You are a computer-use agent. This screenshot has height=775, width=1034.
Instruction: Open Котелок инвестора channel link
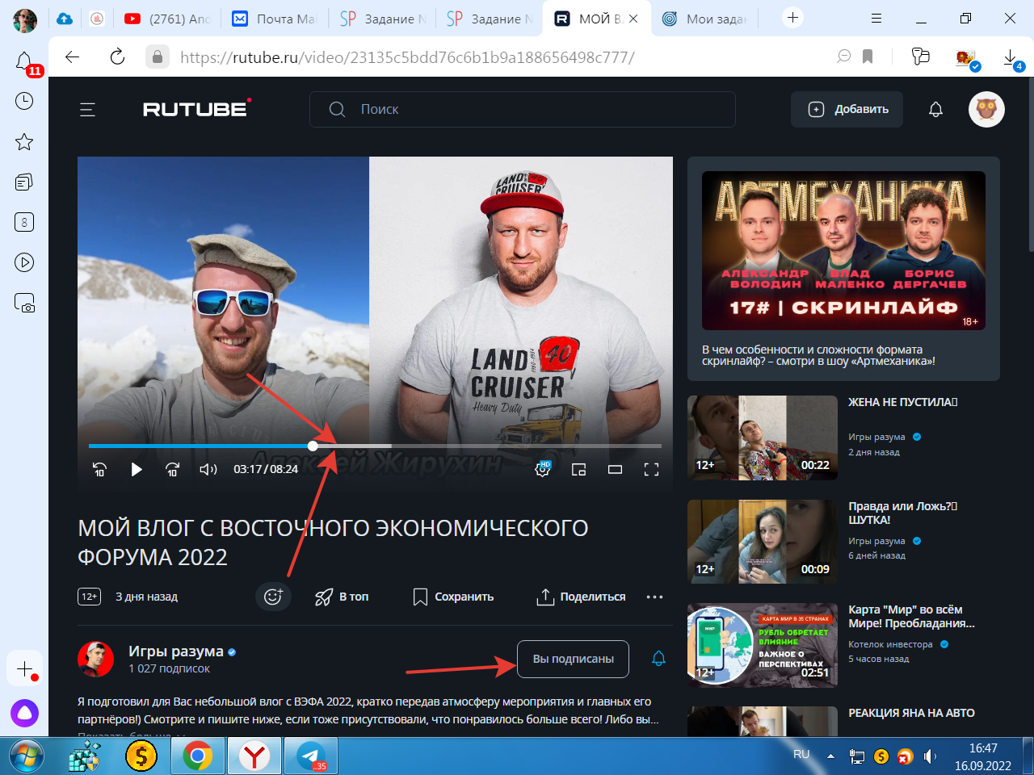(x=890, y=644)
